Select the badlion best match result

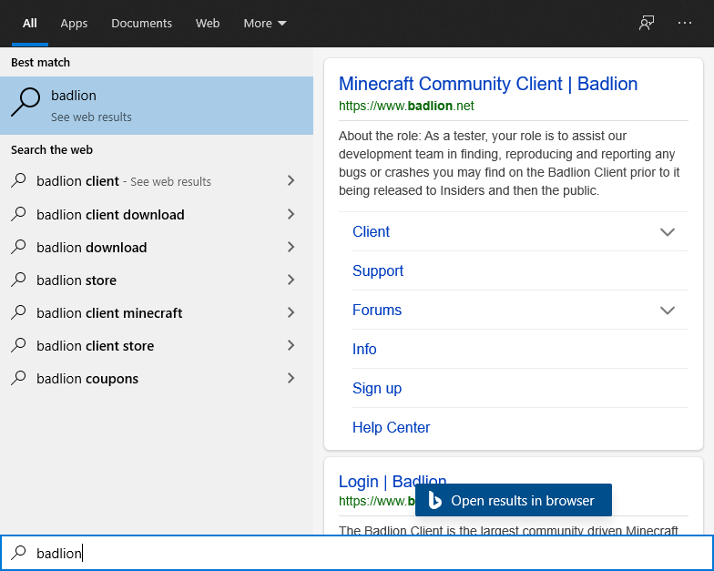coord(157,106)
